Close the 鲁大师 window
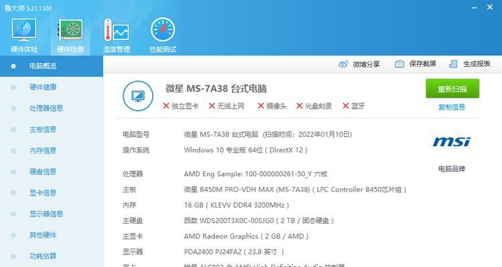502x267 pixels. click(x=490, y=7)
